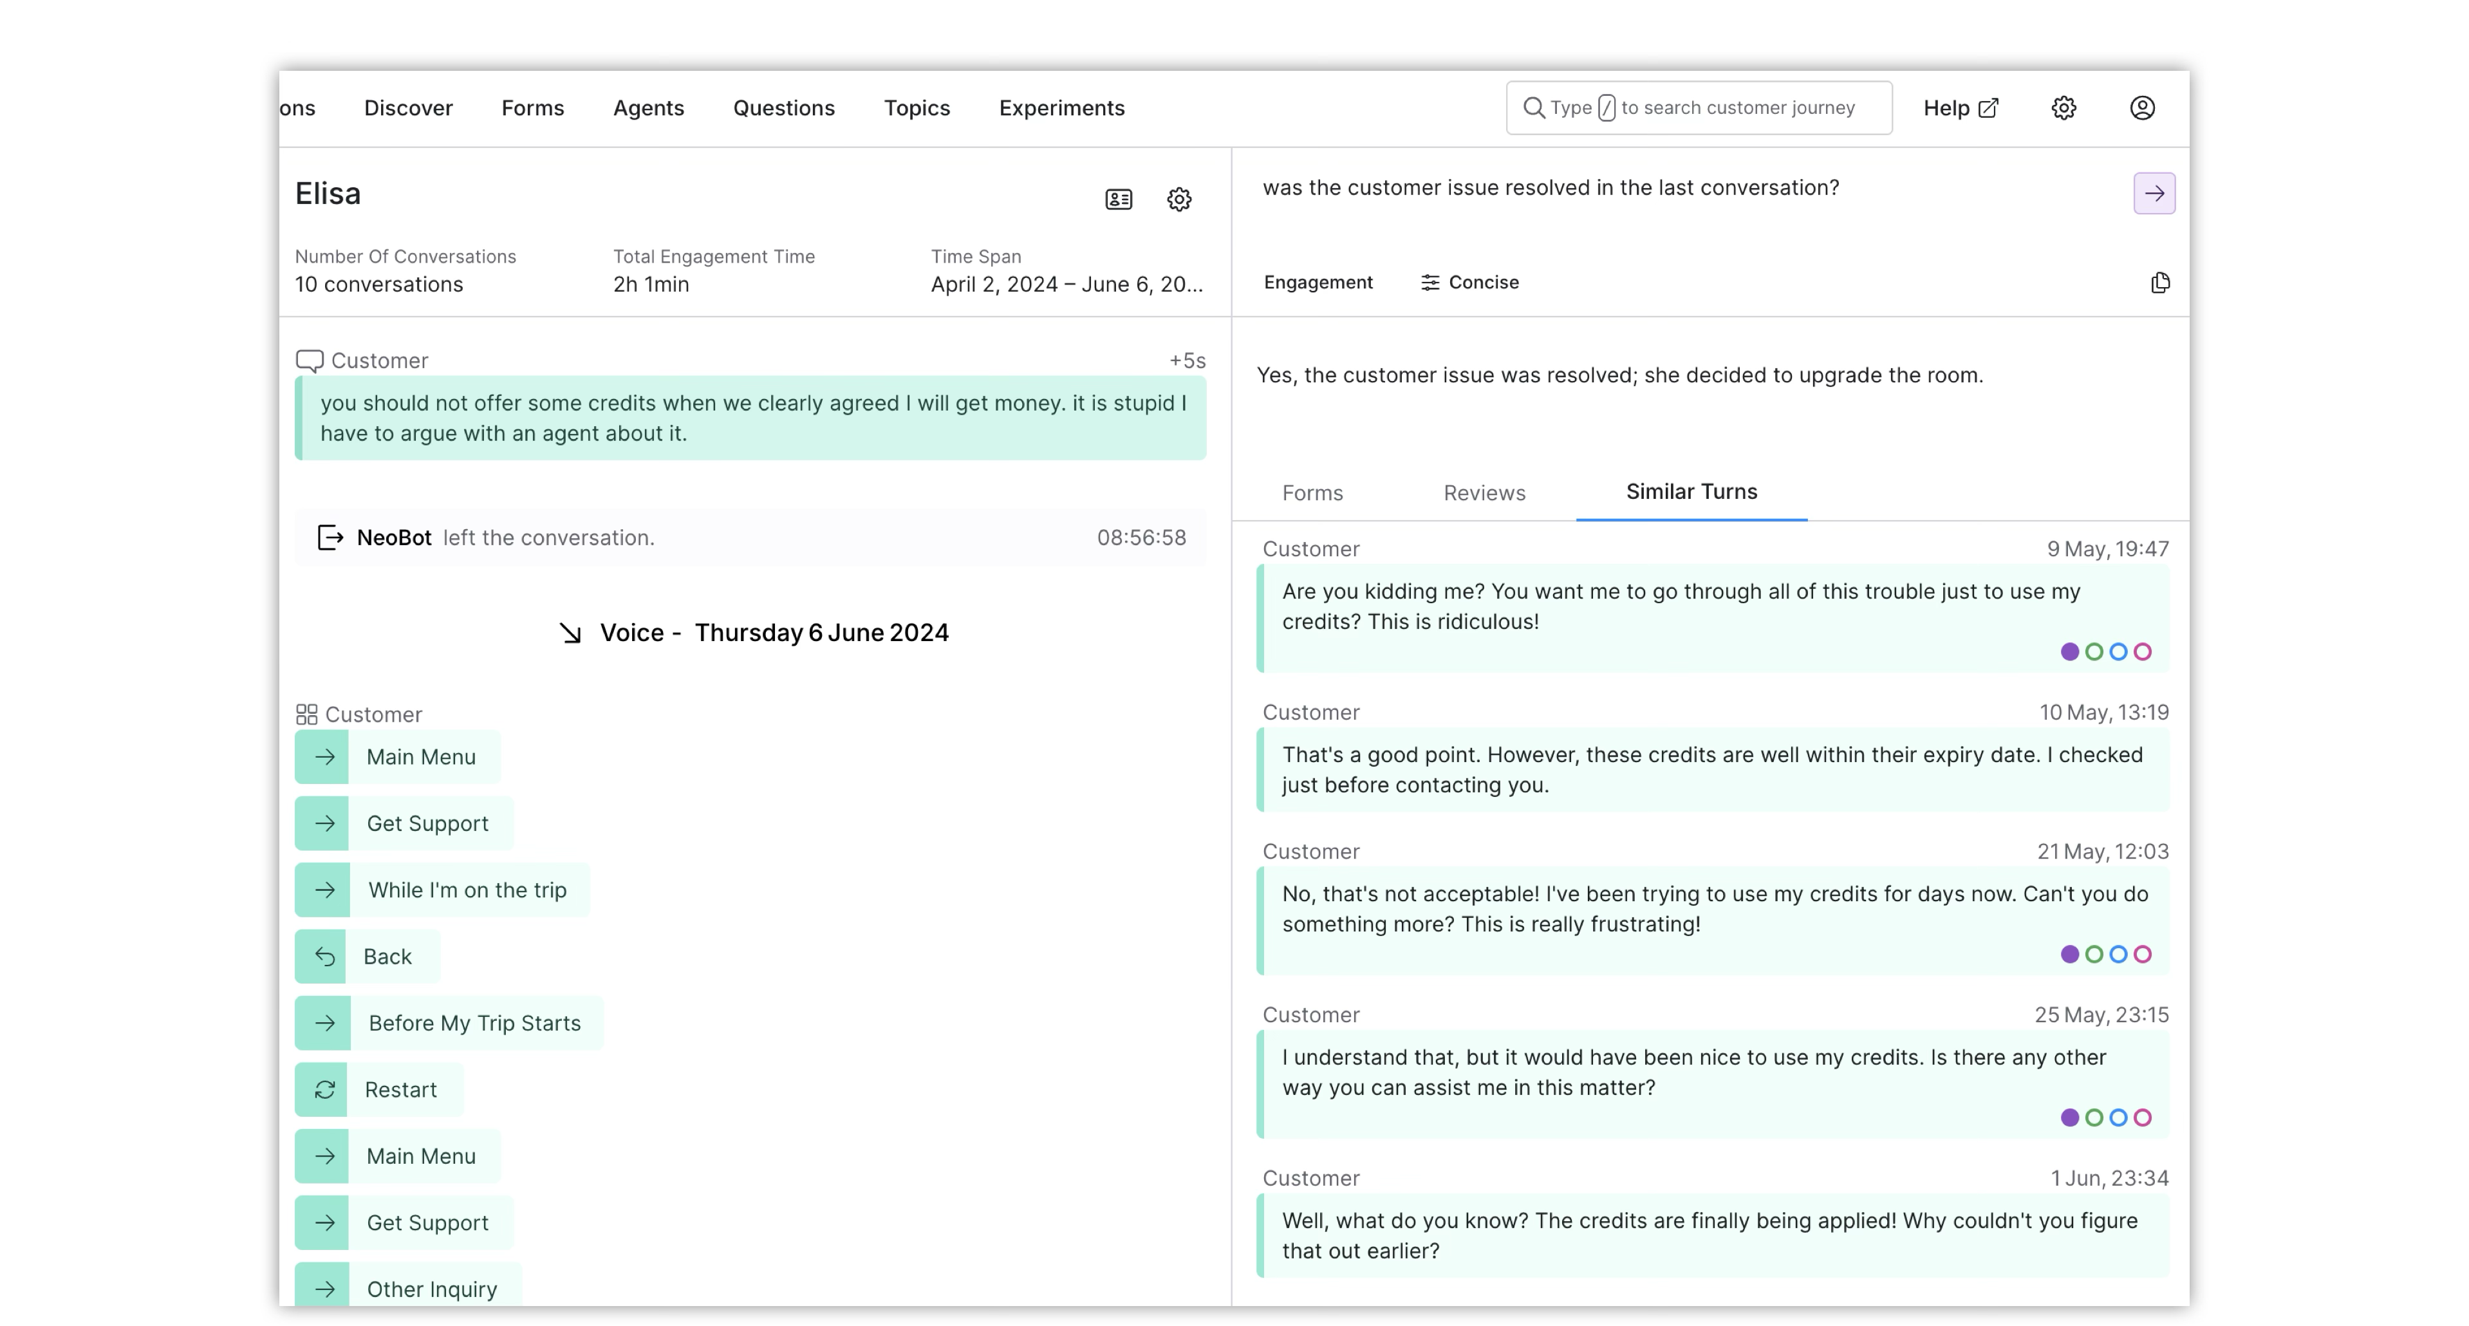
Task: Click the green dot on 21 May turn
Action: [x=2093, y=954]
